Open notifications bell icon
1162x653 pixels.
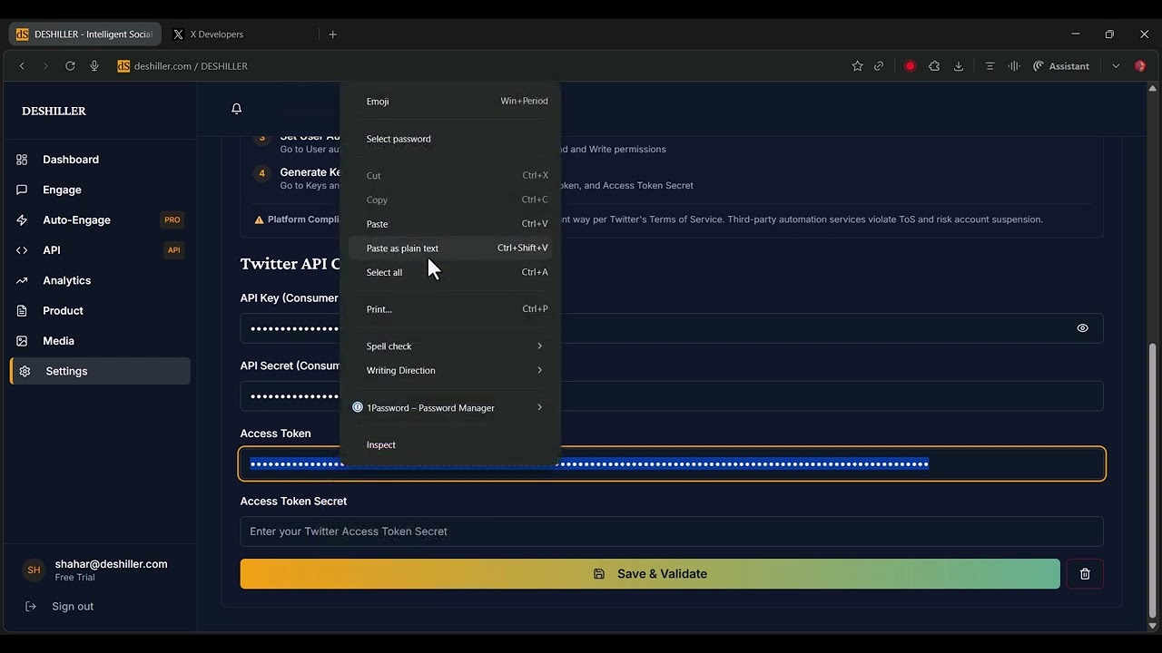(x=236, y=109)
